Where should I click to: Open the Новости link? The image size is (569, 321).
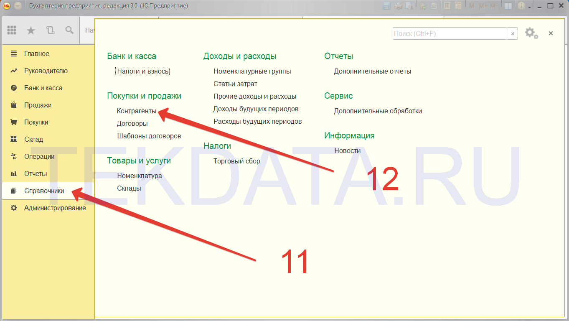coord(348,150)
